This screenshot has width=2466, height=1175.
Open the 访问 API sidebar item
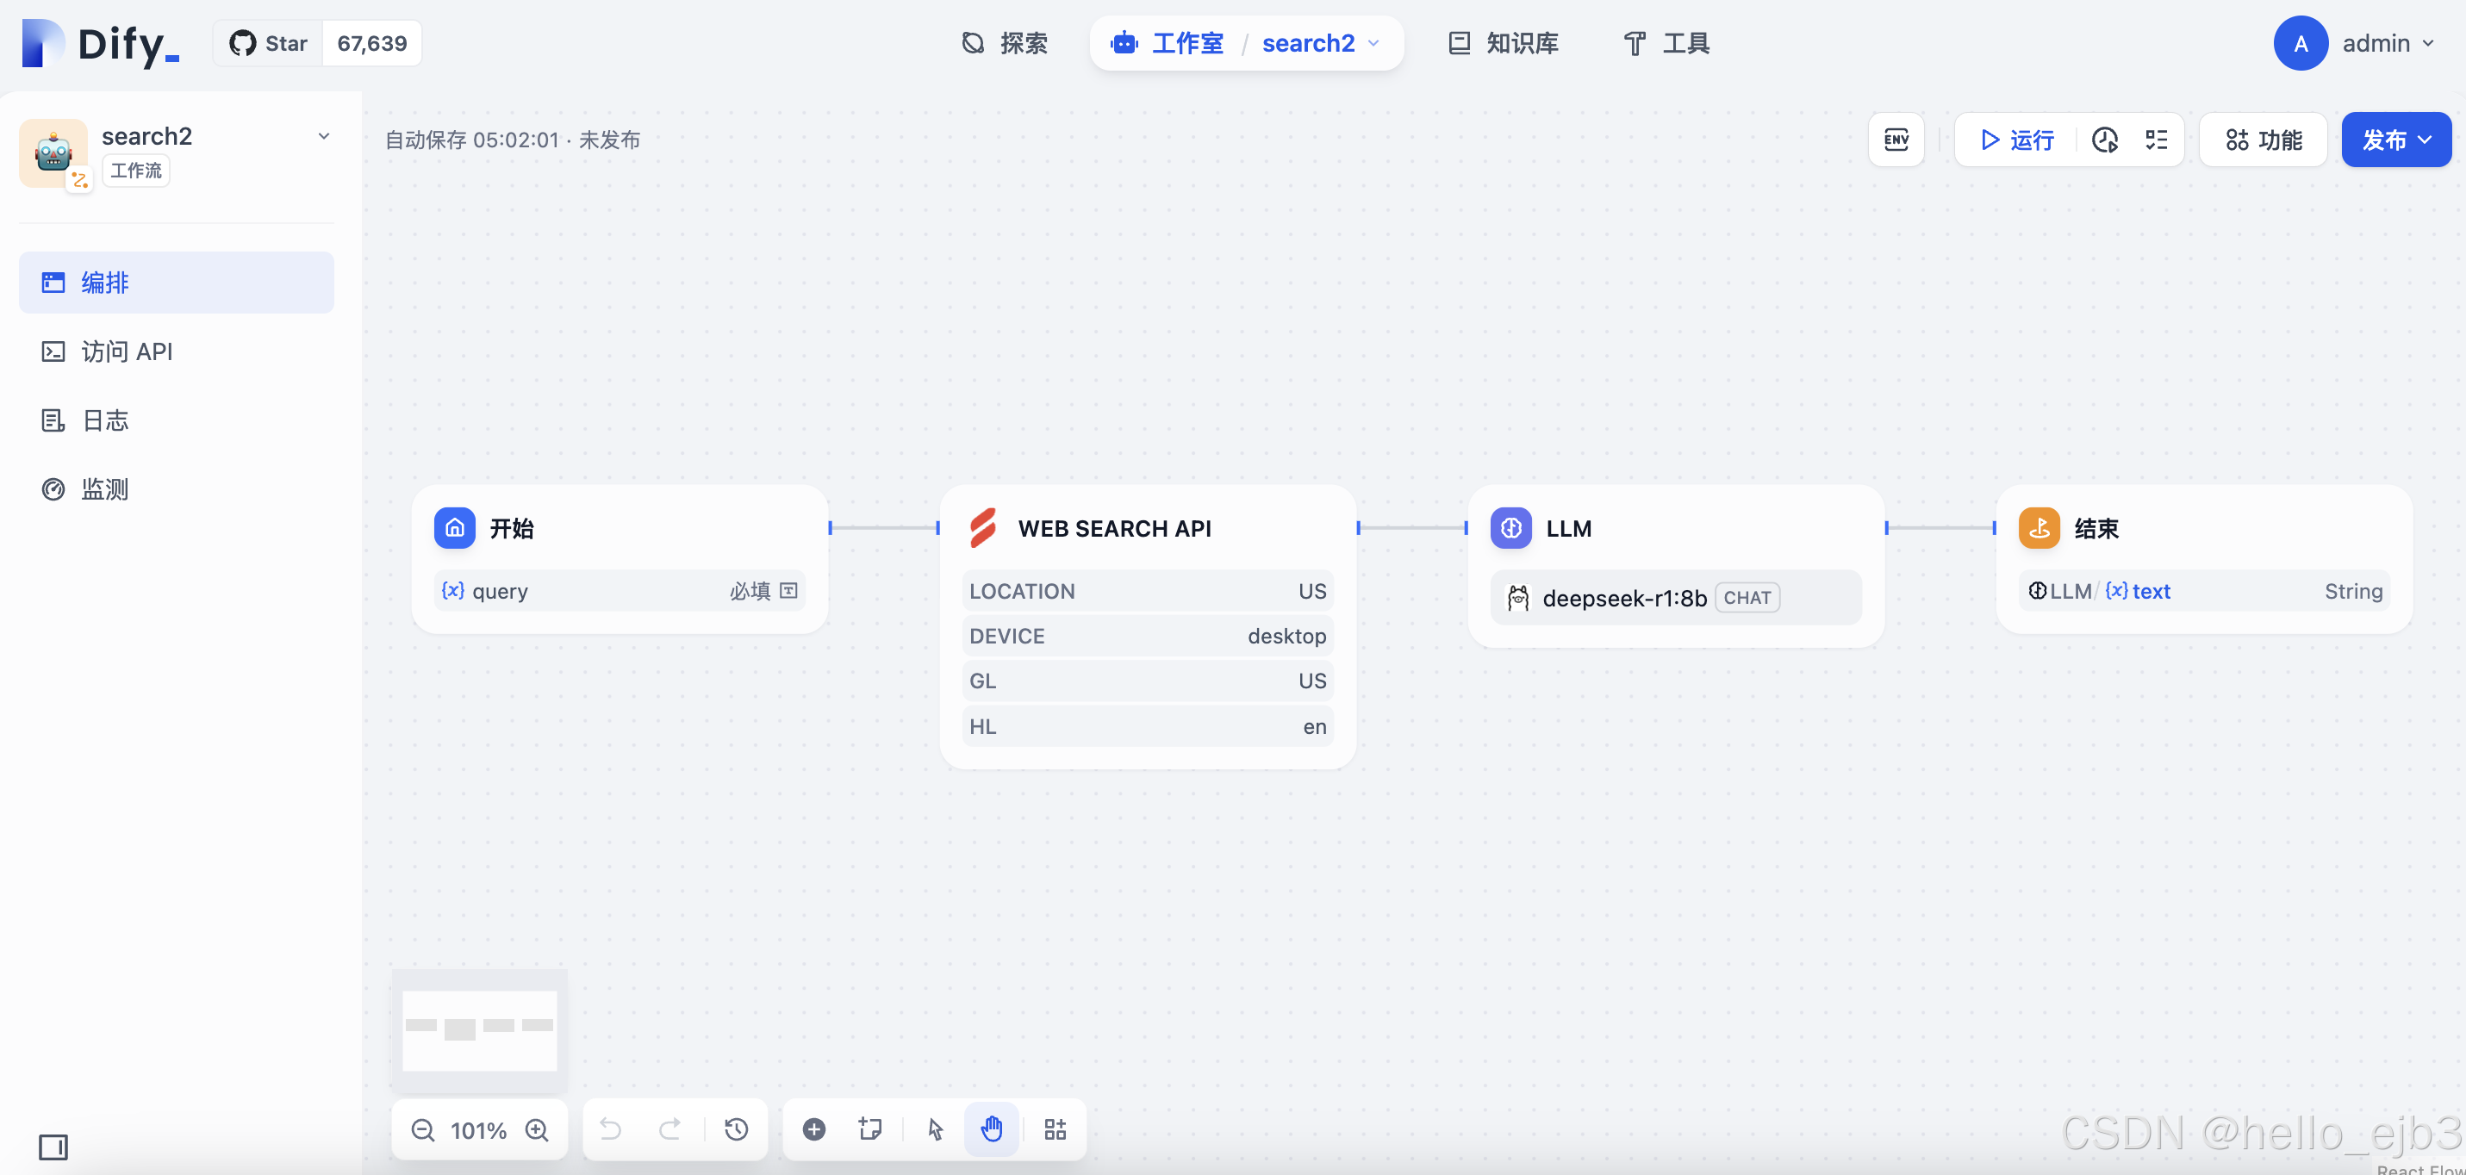tap(127, 351)
